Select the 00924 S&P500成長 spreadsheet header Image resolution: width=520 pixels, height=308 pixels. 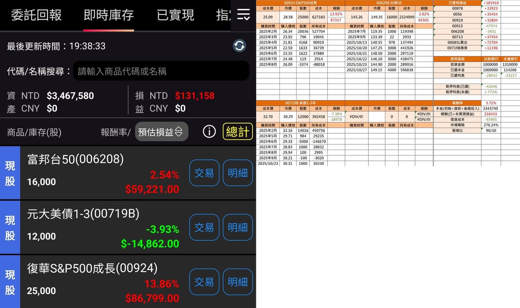coord(301,2)
